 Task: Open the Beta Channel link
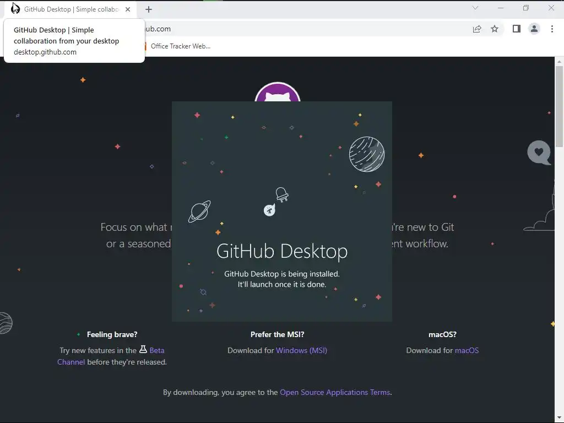coord(111,356)
